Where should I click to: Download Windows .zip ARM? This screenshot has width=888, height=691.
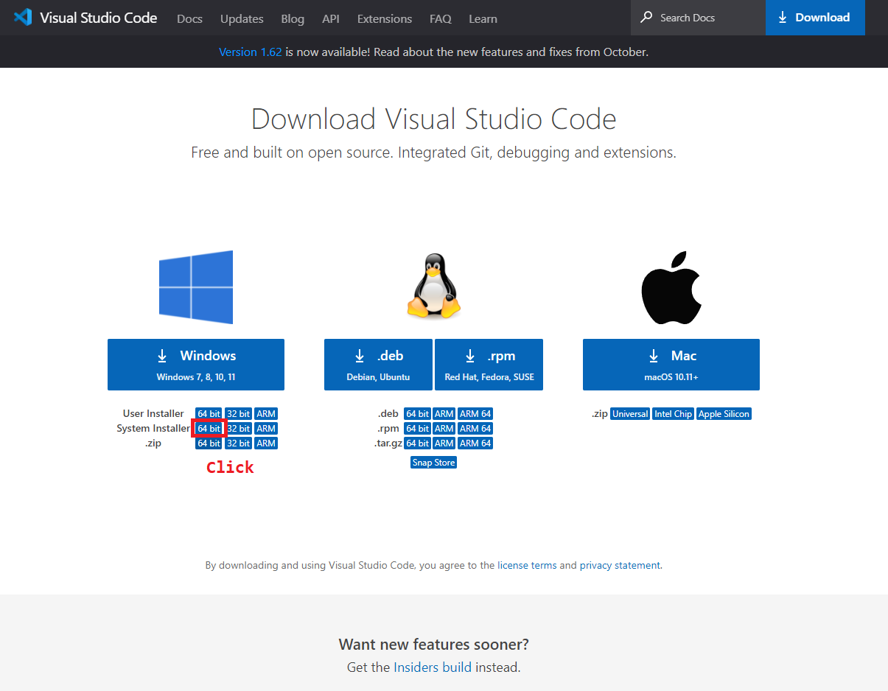click(266, 443)
